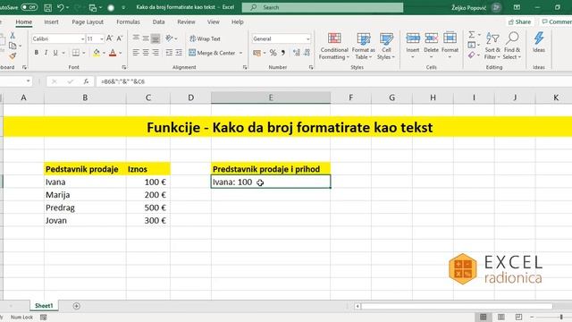Open the Formulas tab
The width and height of the screenshot is (572, 322).
coord(128,21)
